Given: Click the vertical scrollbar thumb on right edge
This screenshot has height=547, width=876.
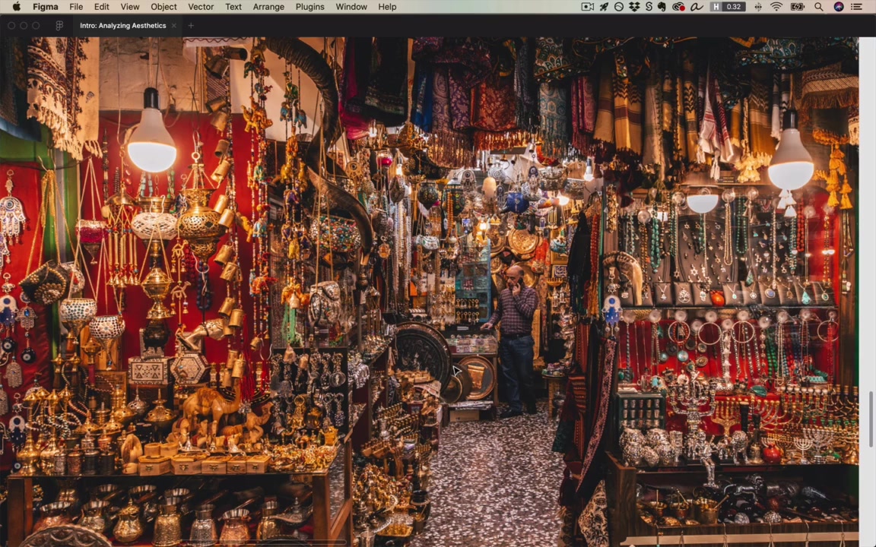Looking at the screenshot, I should click(x=871, y=419).
